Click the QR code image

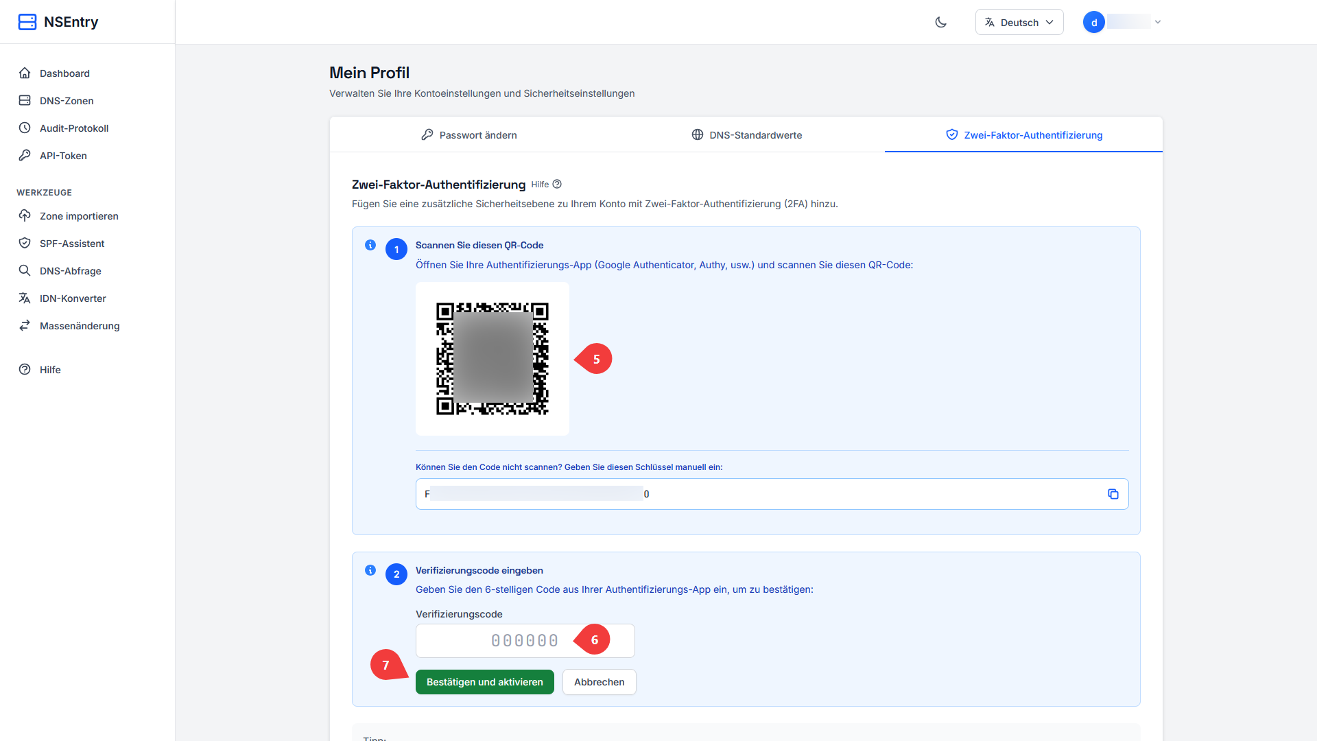coord(493,359)
